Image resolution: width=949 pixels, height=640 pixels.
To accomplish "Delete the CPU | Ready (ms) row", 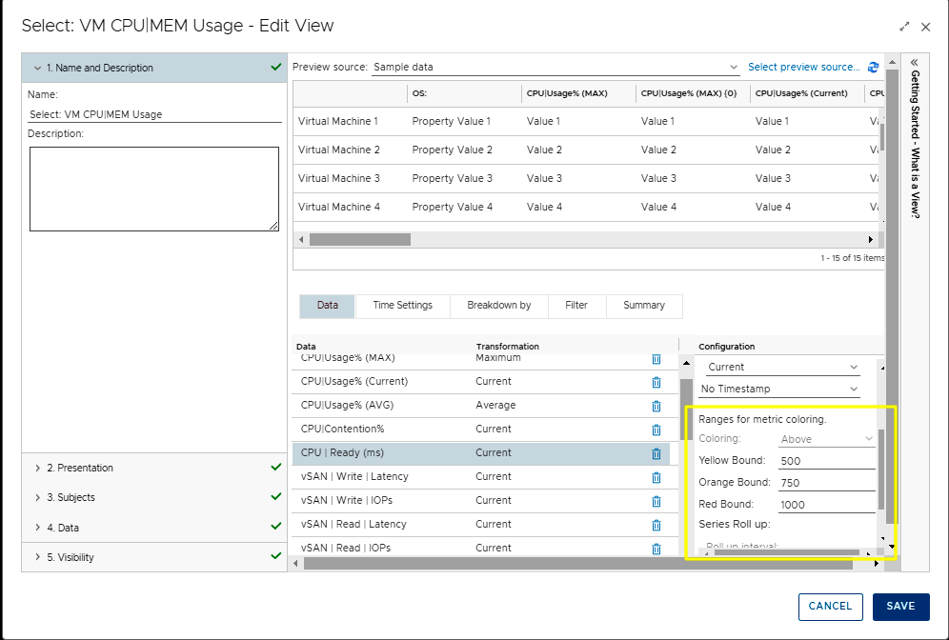I will [656, 453].
